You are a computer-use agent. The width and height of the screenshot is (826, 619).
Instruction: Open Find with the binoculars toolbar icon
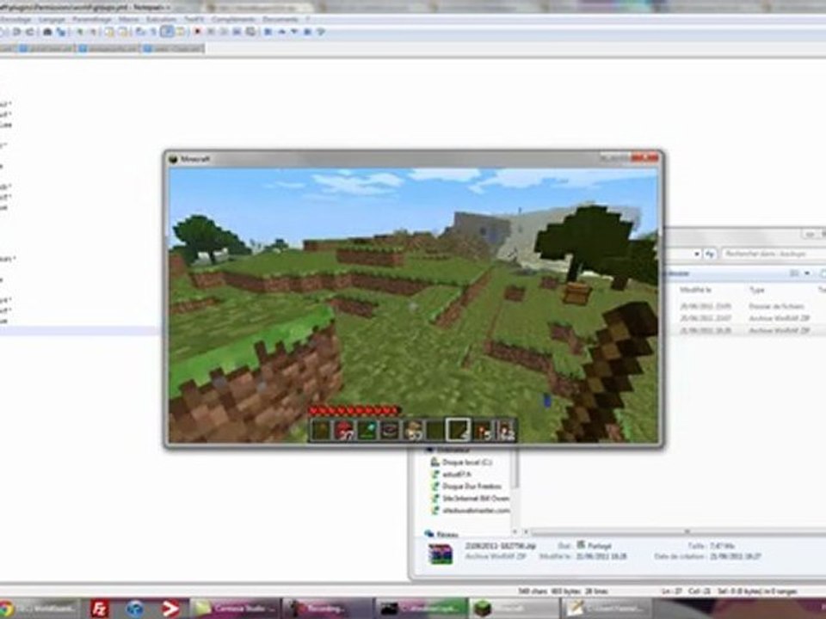point(46,32)
